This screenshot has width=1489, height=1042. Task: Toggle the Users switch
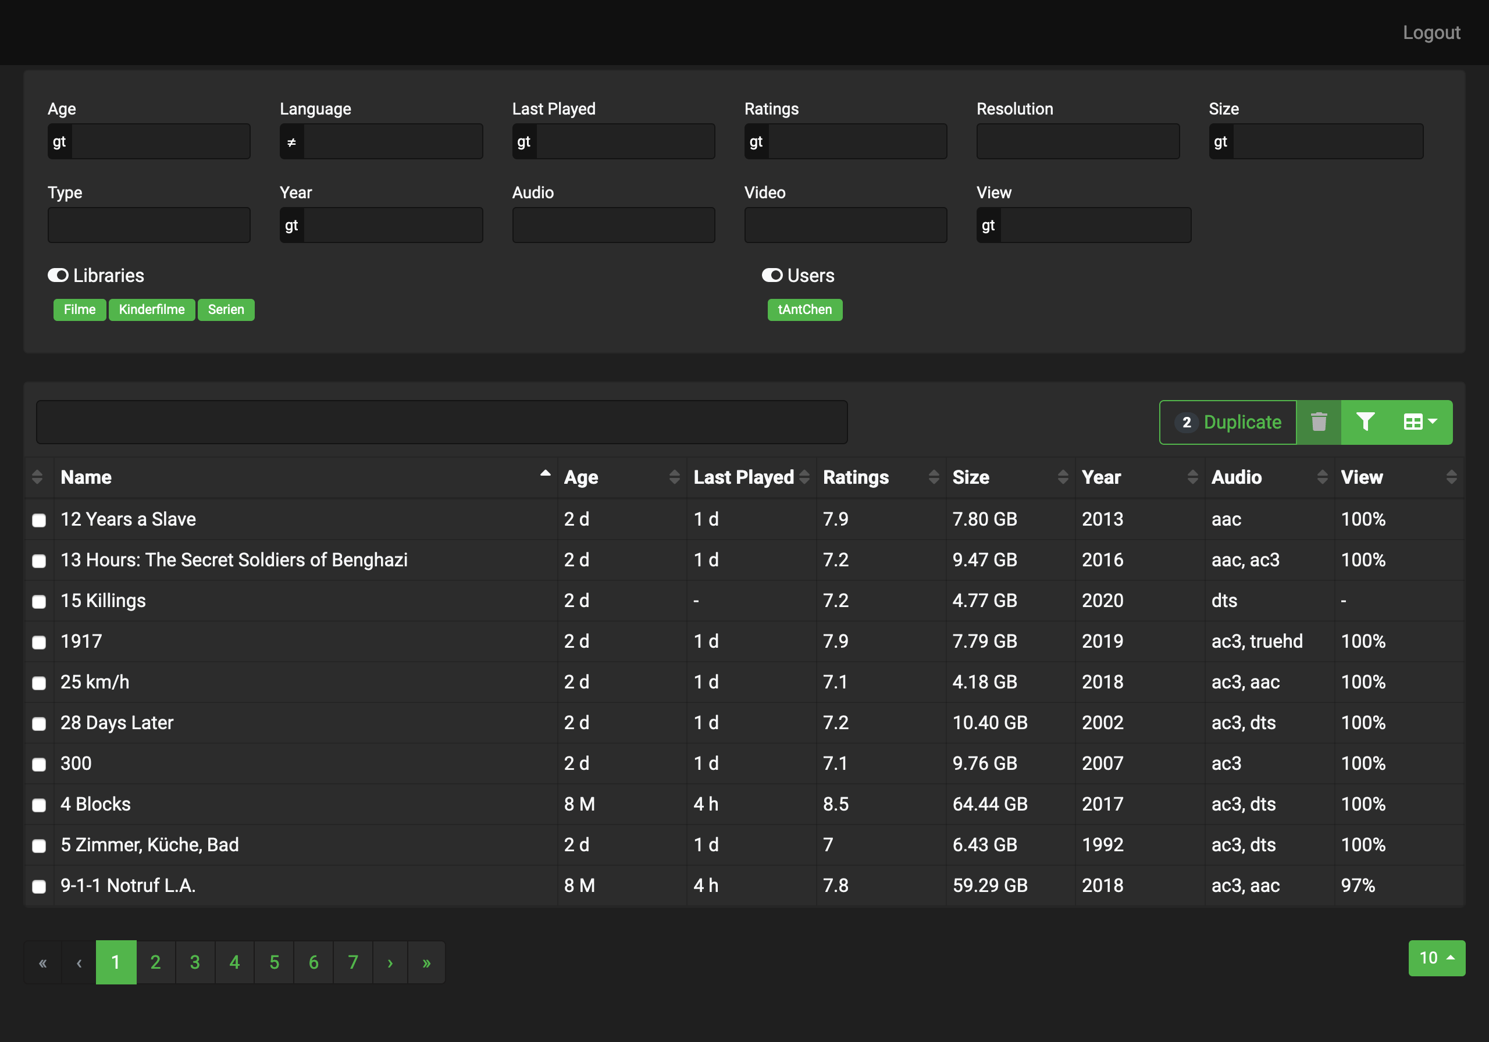[772, 276]
